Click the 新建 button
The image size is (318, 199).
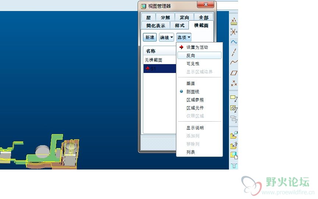pyautogui.click(x=150, y=37)
